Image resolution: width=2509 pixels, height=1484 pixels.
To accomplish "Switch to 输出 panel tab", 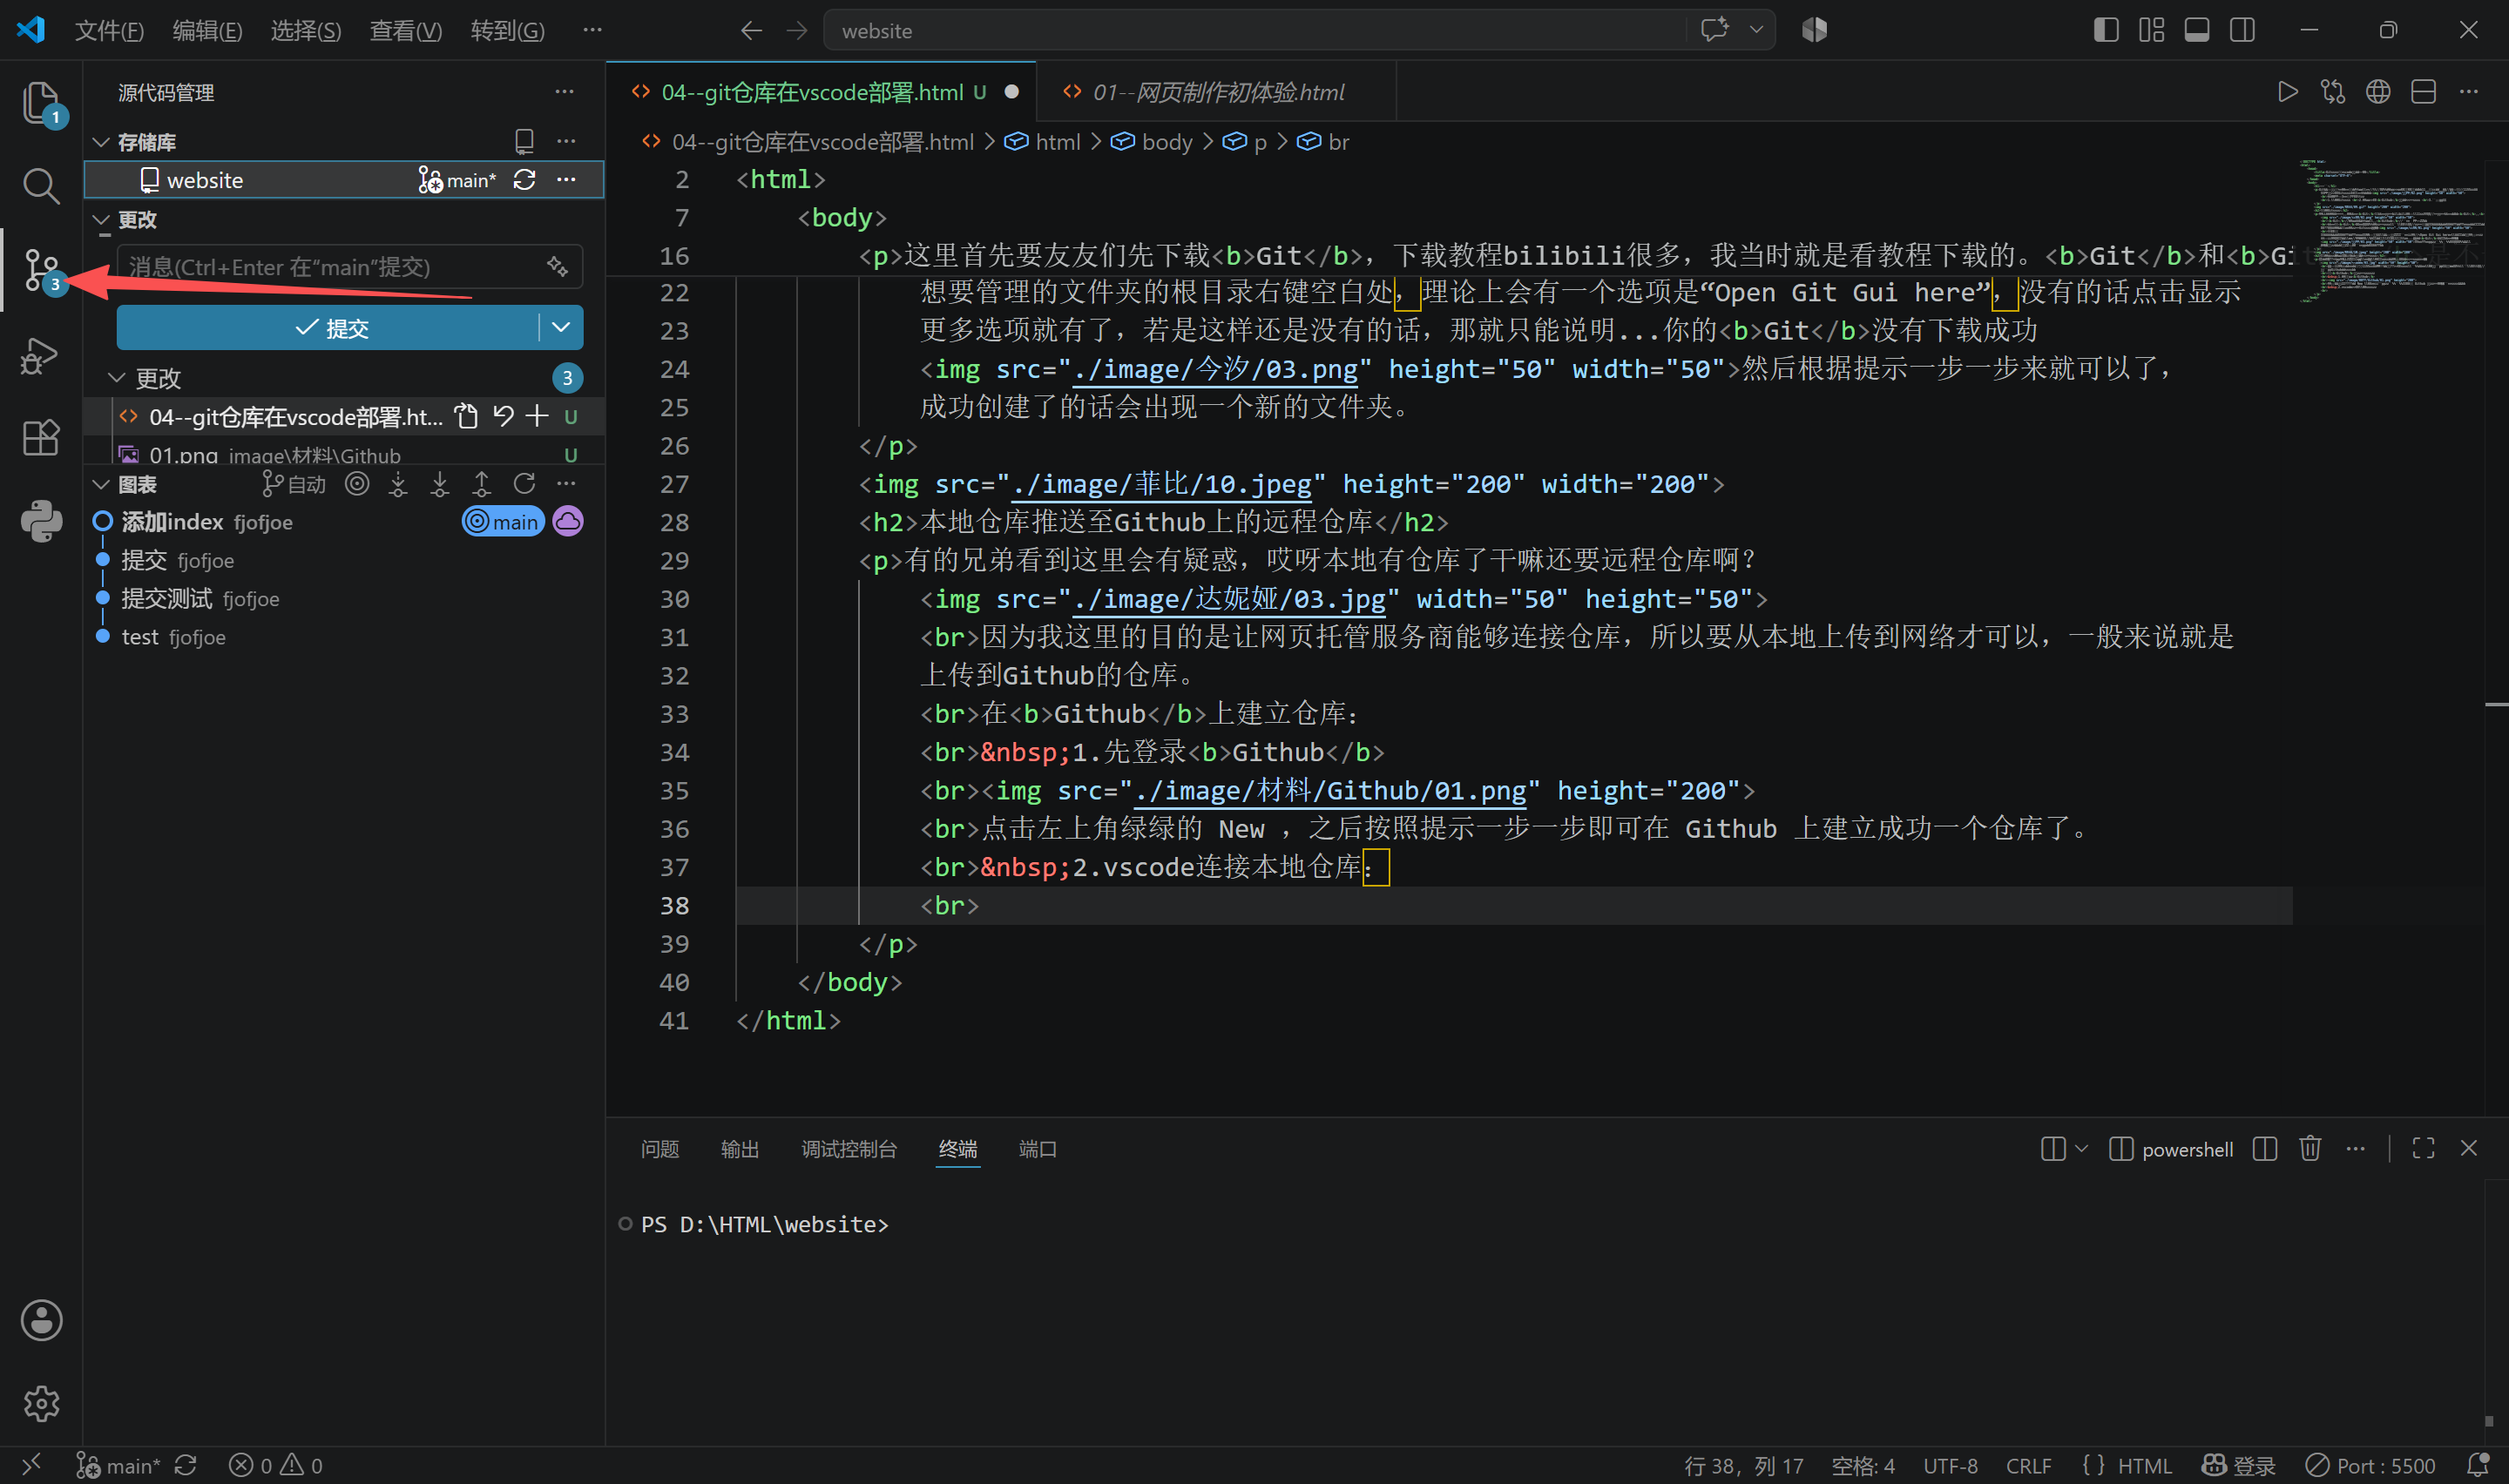I will (740, 1149).
